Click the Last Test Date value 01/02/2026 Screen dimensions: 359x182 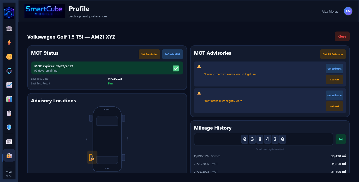pyautogui.click(x=115, y=79)
